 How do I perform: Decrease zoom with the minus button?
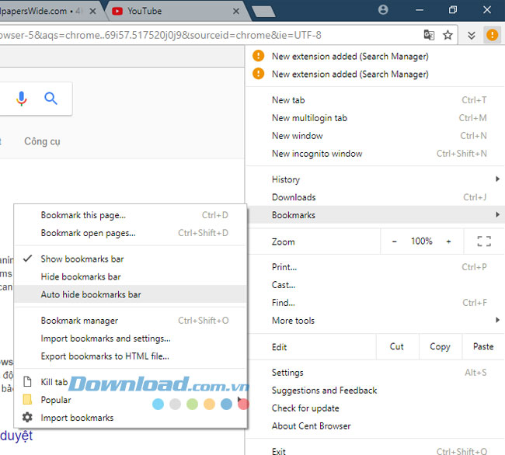click(394, 241)
